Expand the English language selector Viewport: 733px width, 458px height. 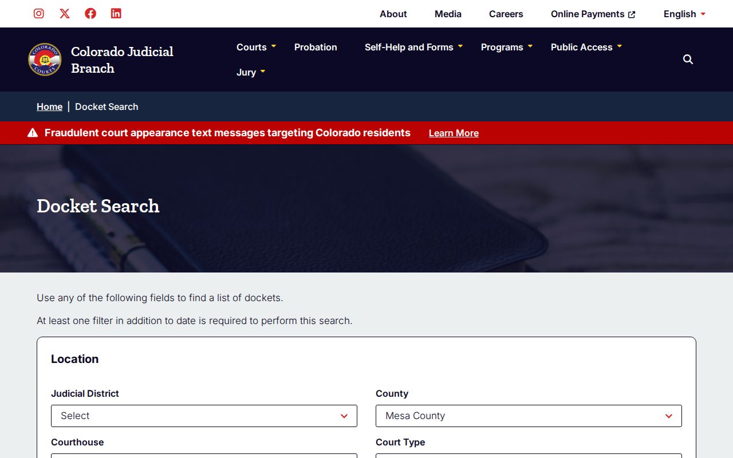684,14
